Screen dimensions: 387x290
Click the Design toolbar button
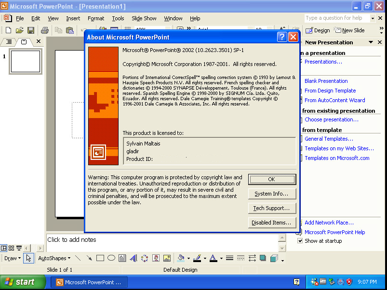click(x=318, y=30)
